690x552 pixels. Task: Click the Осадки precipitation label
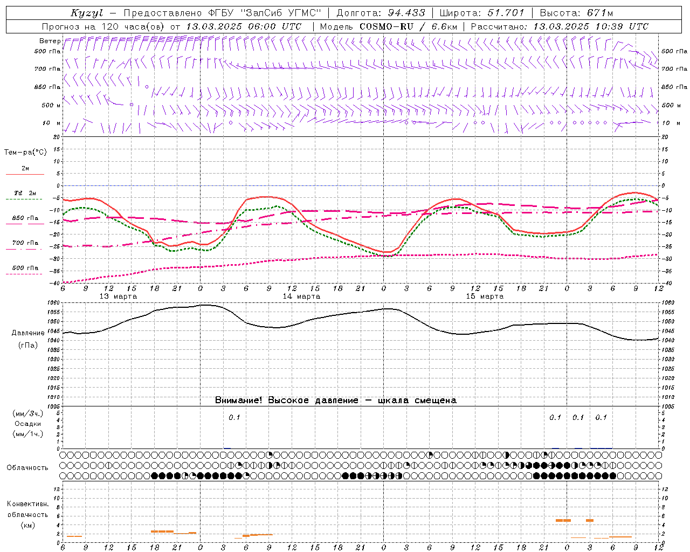(28, 424)
